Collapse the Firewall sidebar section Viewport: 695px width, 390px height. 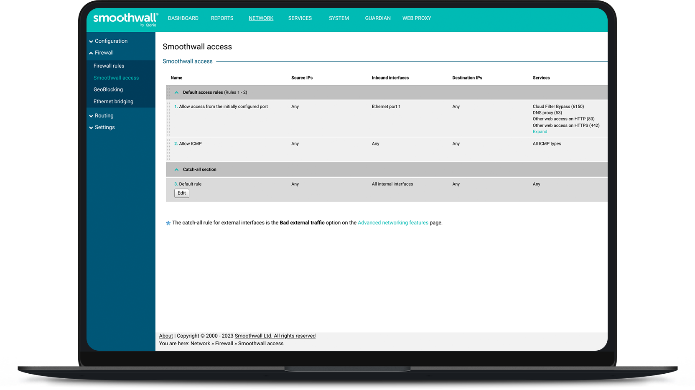[x=91, y=53]
